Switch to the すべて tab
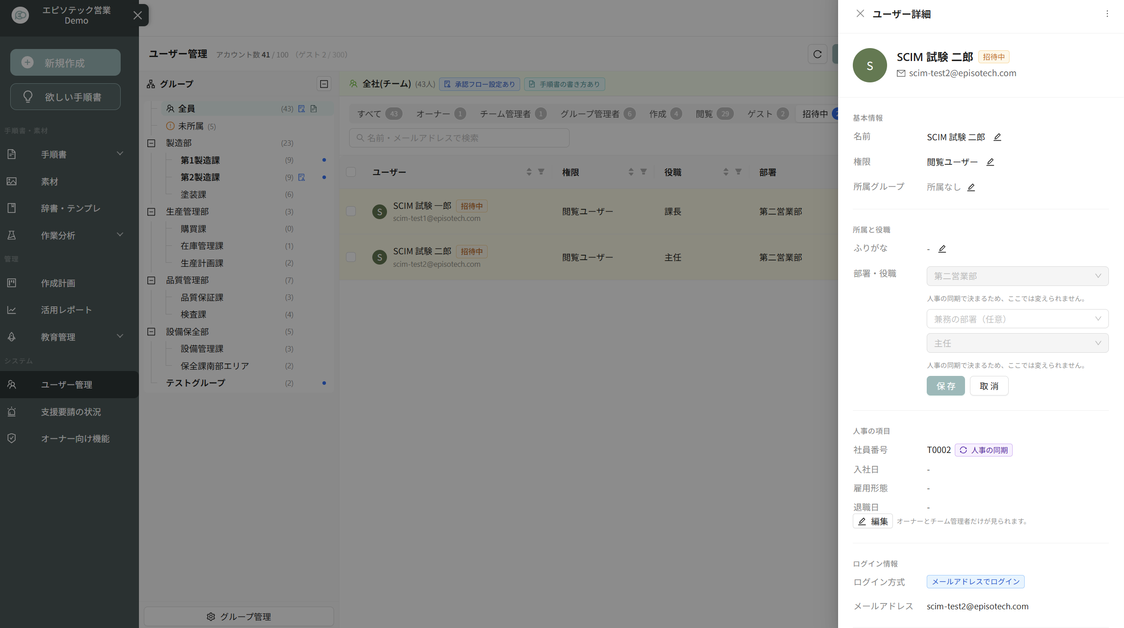1124x628 pixels. click(379, 114)
